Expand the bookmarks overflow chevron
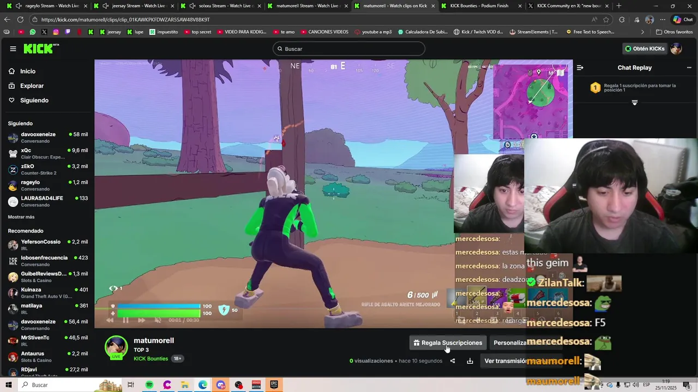 pyautogui.click(x=643, y=32)
